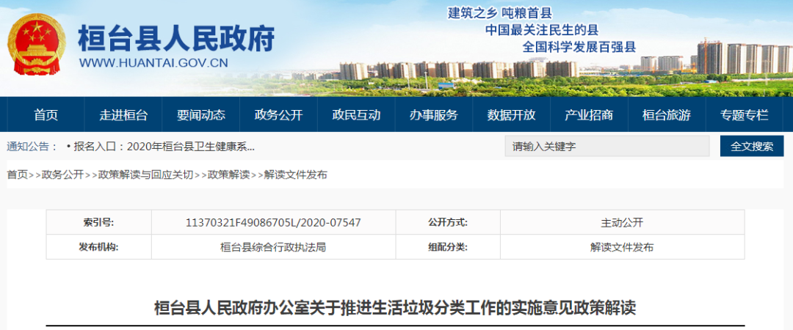Open the 政务公开 navigation tab
The height and width of the screenshot is (330, 793).
pos(279,115)
